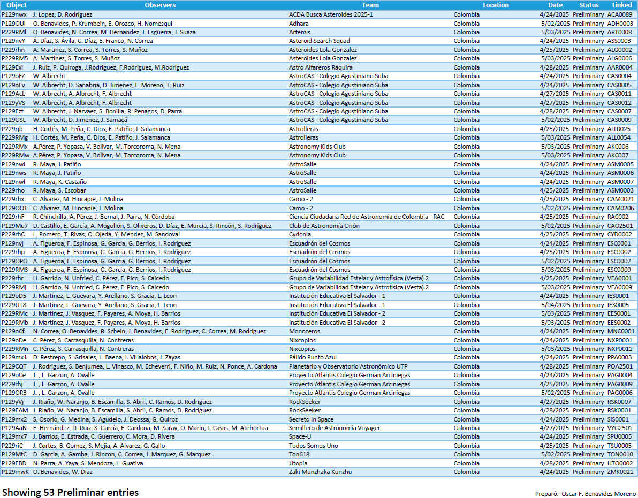Click object P129oFZ
Image resolution: width=638 pixels, height=498 pixels.
pyautogui.click(x=13, y=76)
